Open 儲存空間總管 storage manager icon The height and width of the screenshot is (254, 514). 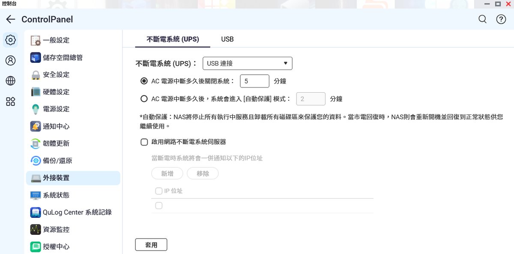pos(36,57)
